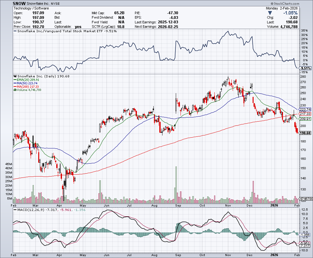Click the P/E value -47.30
The width and height of the screenshot is (313, 258).
[x=173, y=13]
